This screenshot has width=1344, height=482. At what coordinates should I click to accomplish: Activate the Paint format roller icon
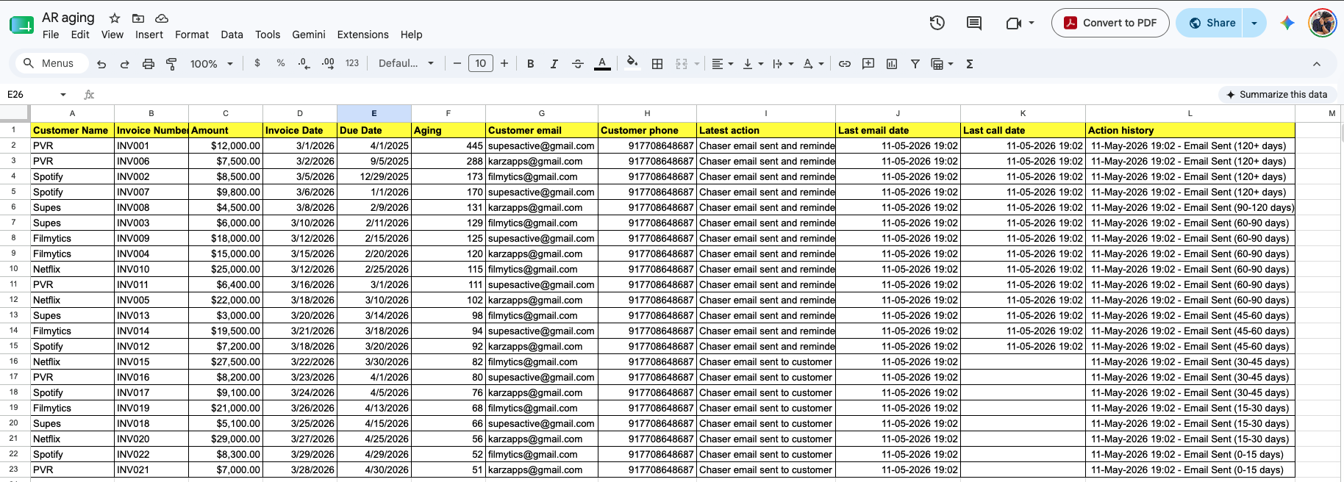(x=171, y=64)
